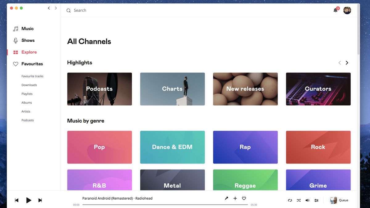Seek using the playback progress bar
370x208 pixels.
[165, 204]
